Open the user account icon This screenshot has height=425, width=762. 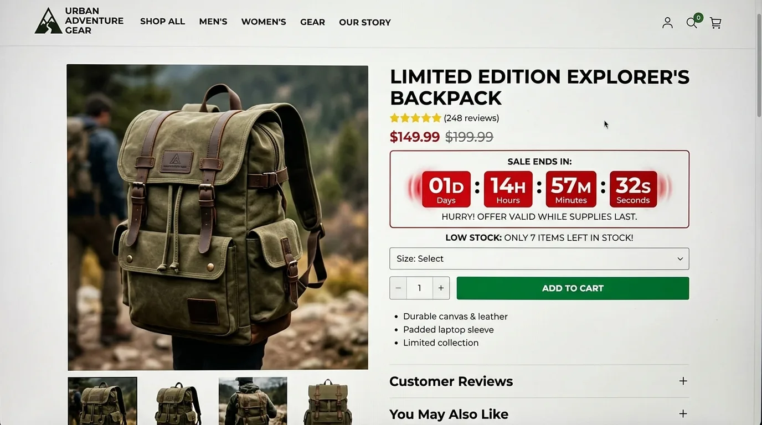pyautogui.click(x=667, y=23)
